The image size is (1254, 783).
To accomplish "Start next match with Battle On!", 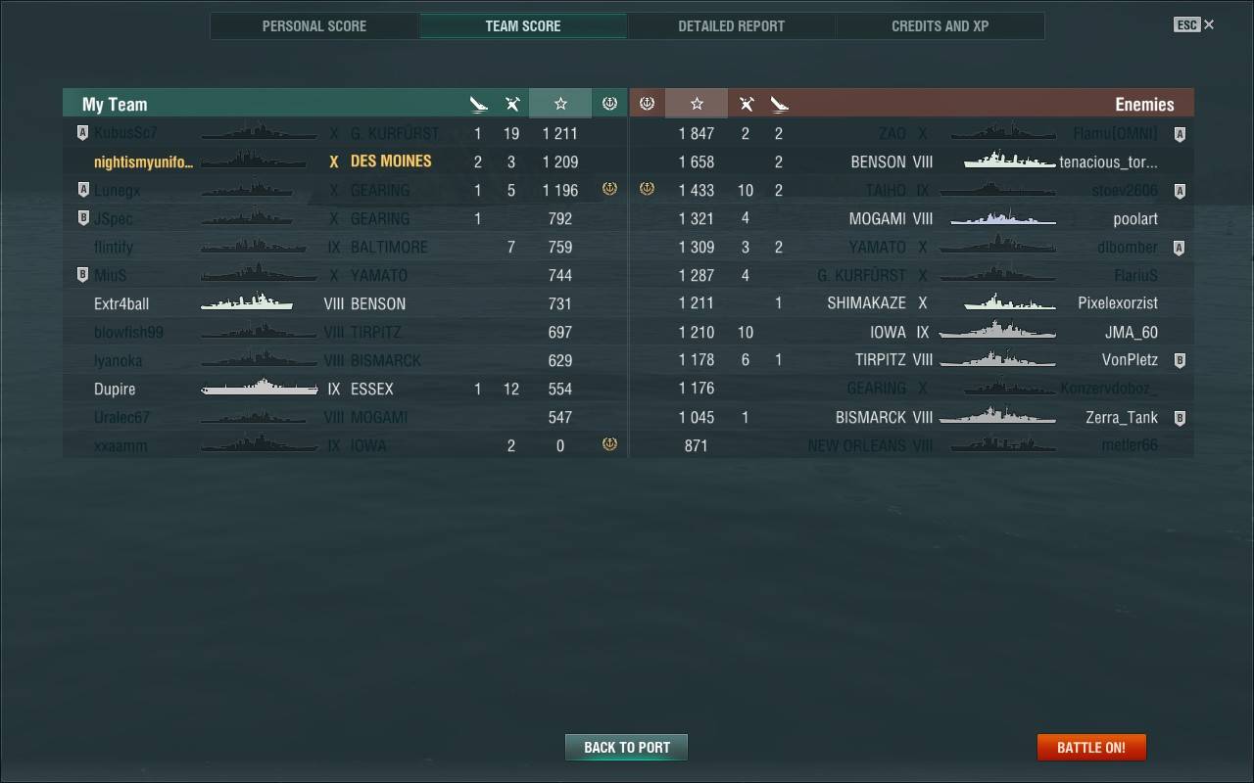I will [x=1091, y=747].
